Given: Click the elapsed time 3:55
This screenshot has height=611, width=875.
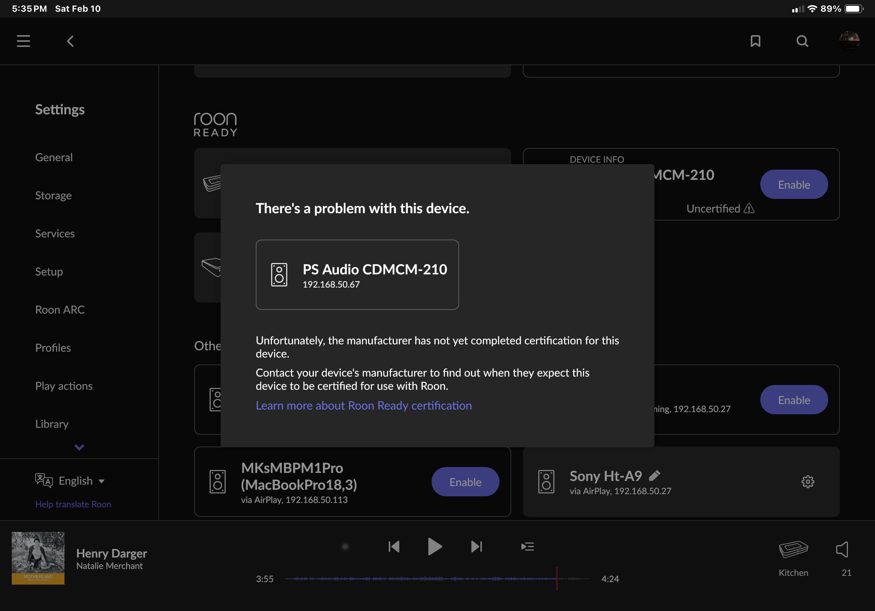Looking at the screenshot, I should [265, 579].
